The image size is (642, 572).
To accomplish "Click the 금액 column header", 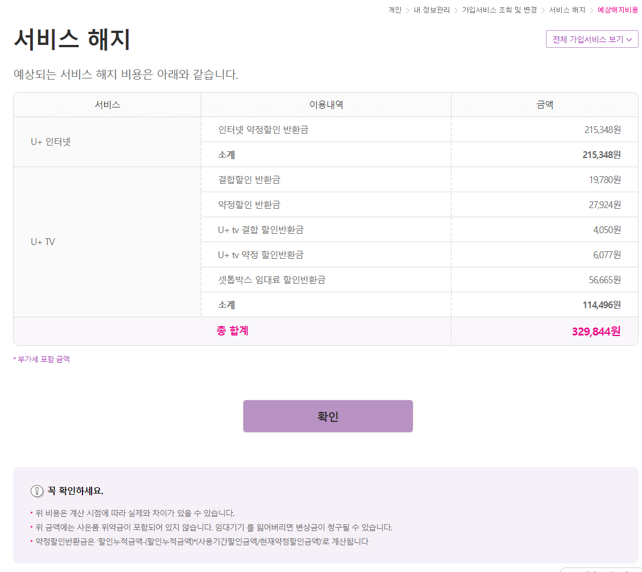I will coord(544,105).
